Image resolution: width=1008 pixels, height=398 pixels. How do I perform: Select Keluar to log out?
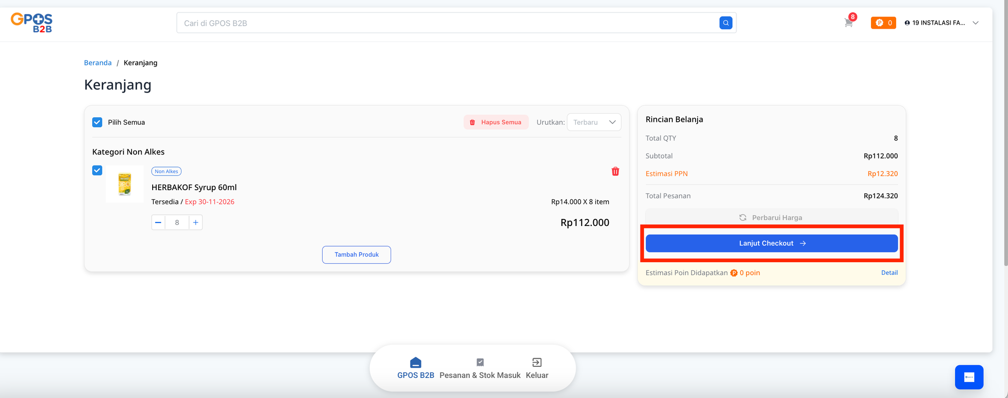[537, 368]
